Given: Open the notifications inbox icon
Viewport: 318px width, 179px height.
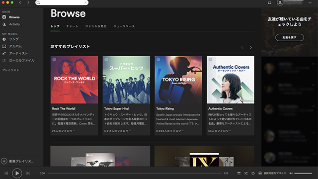Looking at the screenshot, I should [269, 2].
